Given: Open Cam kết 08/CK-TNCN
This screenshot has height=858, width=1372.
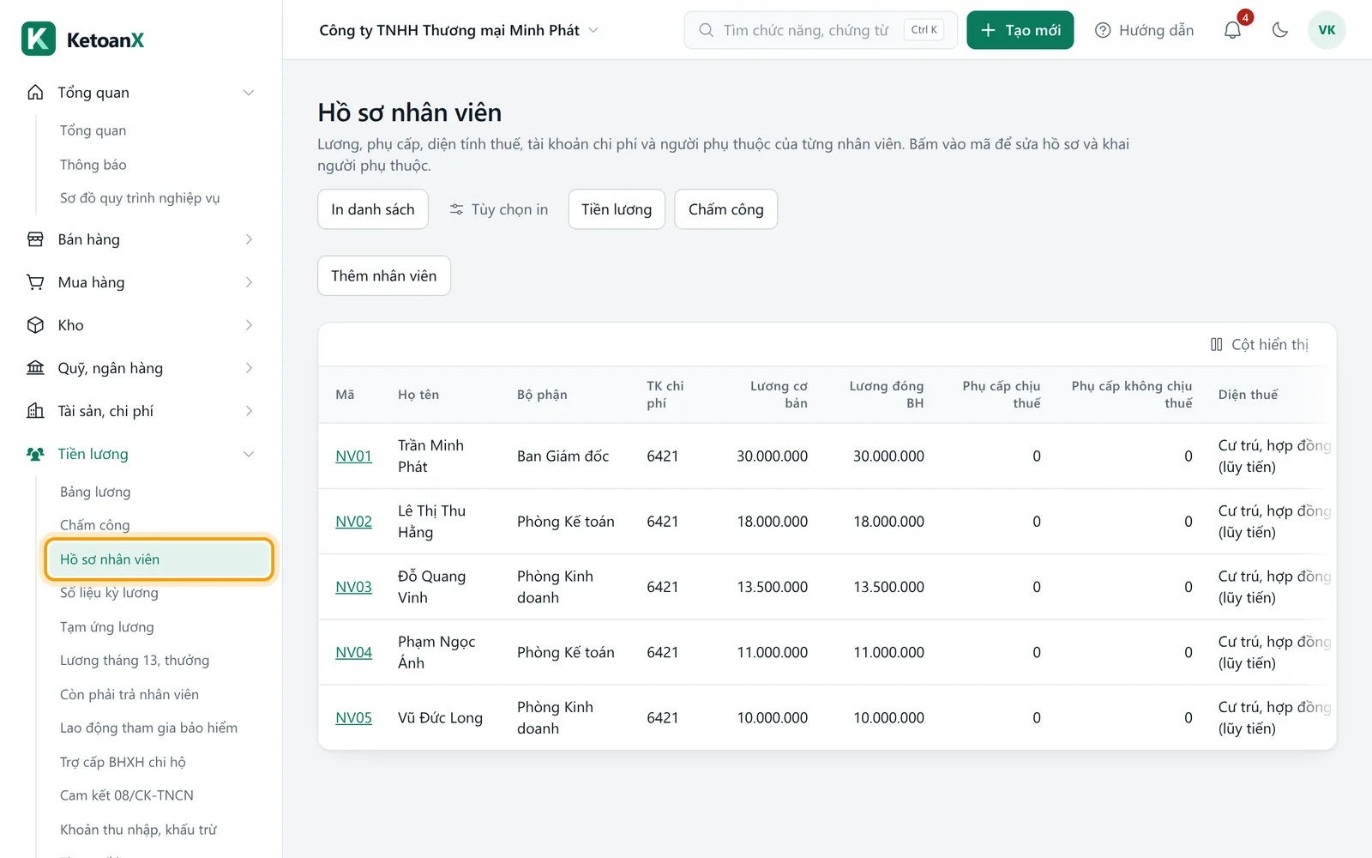Looking at the screenshot, I should (127, 795).
